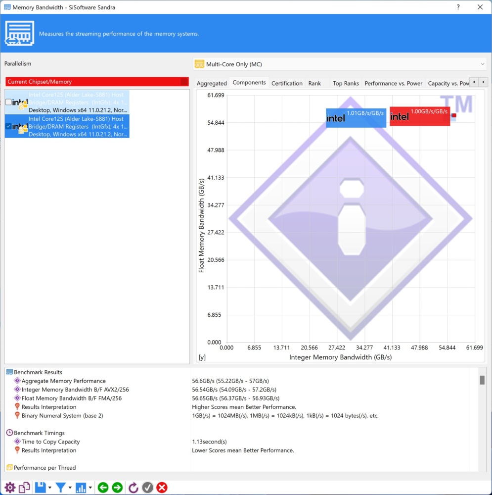Click the results list scrollbar thumb
Image resolution: width=492 pixels, height=495 pixels.
[x=482, y=380]
